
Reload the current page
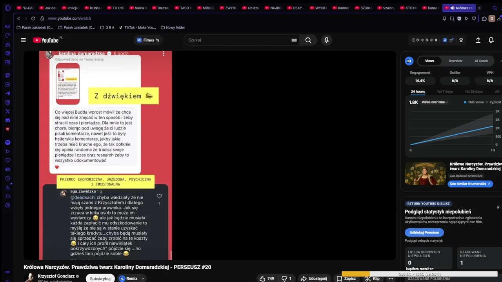point(33,18)
